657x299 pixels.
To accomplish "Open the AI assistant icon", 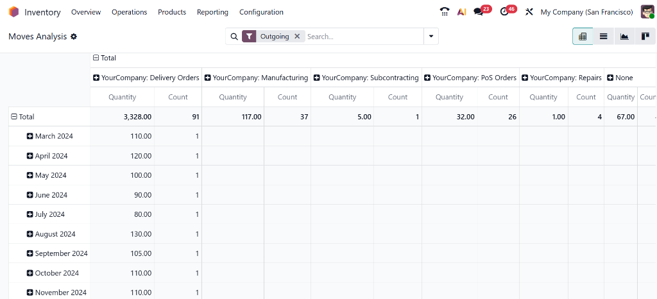I will [x=461, y=12].
